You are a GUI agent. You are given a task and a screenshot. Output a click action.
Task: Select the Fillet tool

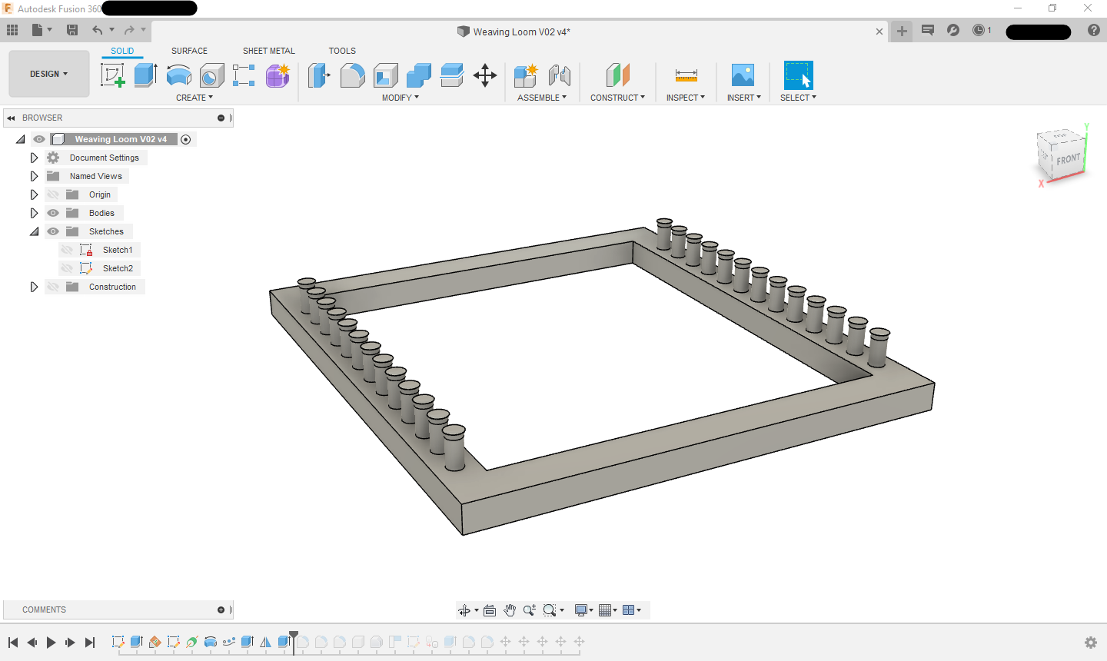[x=352, y=75]
